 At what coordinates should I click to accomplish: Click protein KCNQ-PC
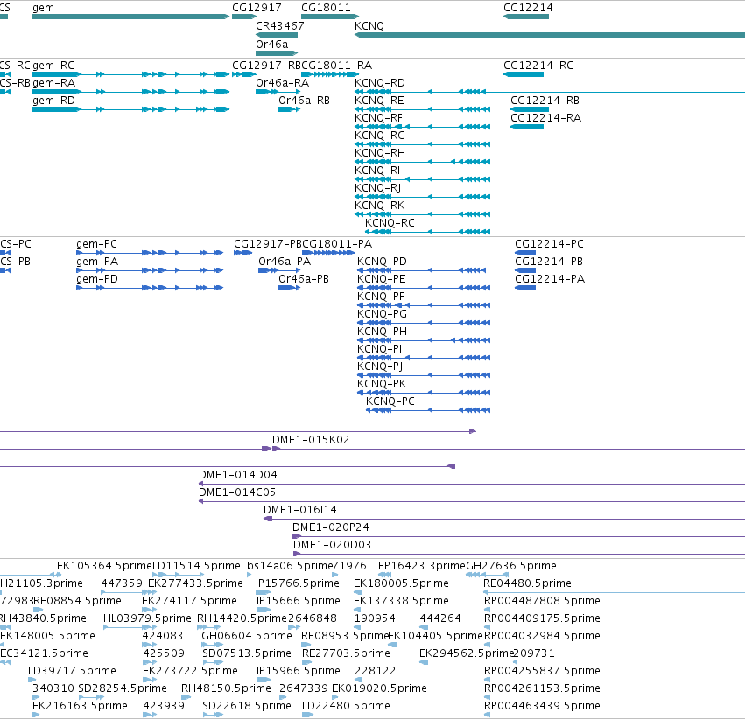[x=428, y=410]
